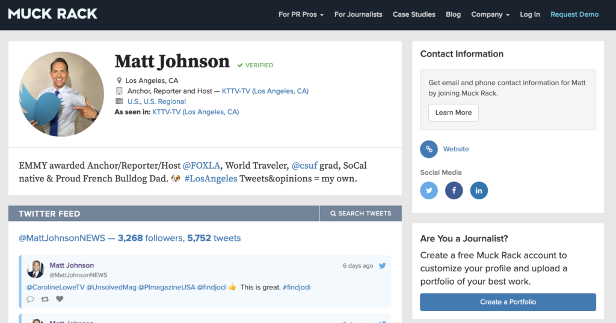The width and height of the screenshot is (616, 323).
Task: Like the first tweet with heart
Action: tap(60, 299)
